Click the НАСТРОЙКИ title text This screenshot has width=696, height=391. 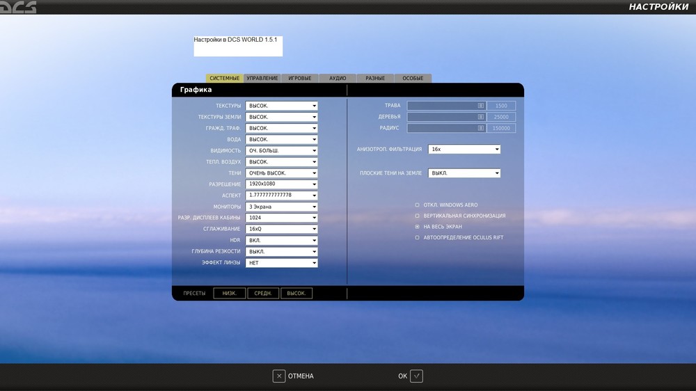pyautogui.click(x=658, y=7)
